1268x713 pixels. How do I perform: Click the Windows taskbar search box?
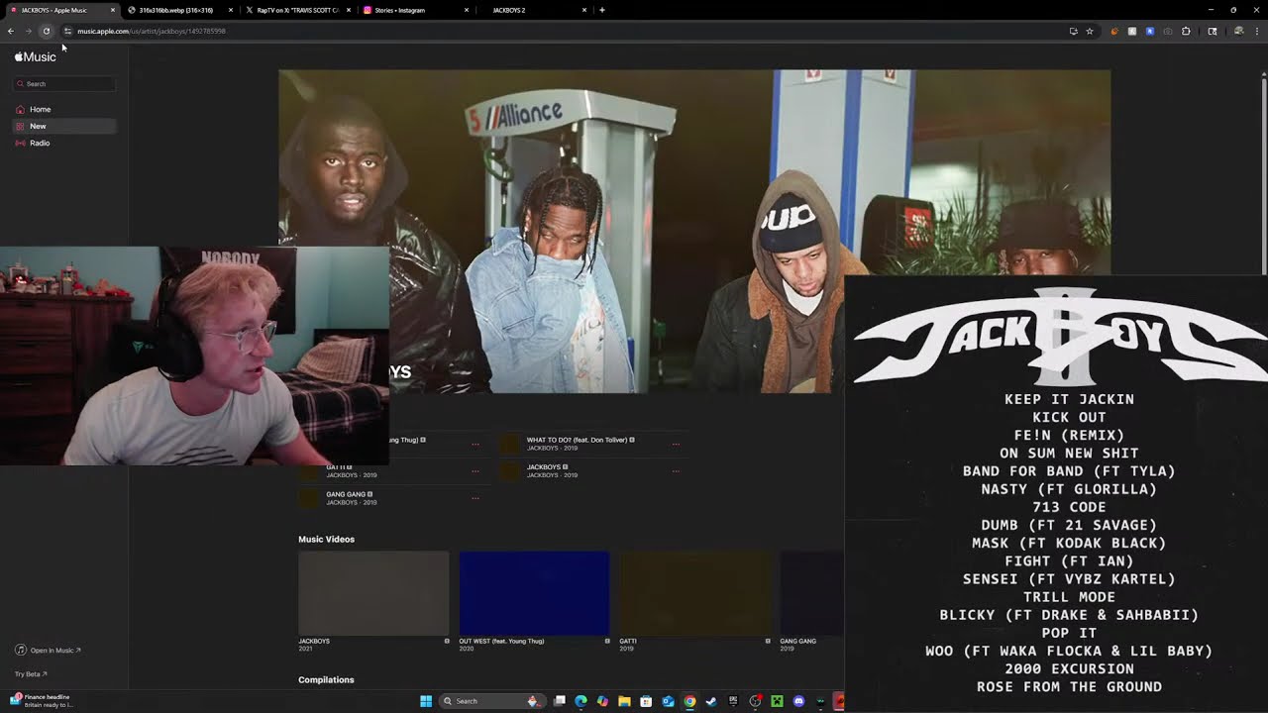pos(491,701)
